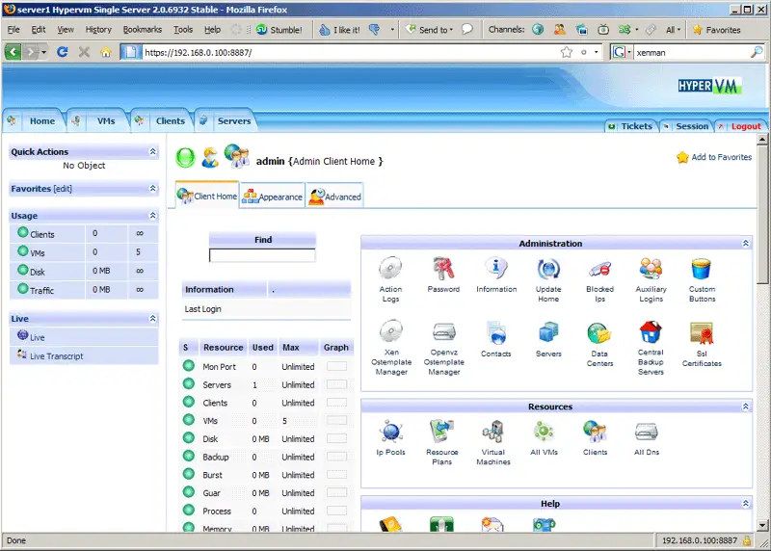Collapse the Usage panel
The width and height of the screenshot is (771, 551).
pos(153,215)
